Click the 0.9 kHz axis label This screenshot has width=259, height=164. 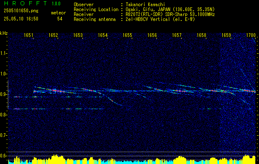click(3, 94)
